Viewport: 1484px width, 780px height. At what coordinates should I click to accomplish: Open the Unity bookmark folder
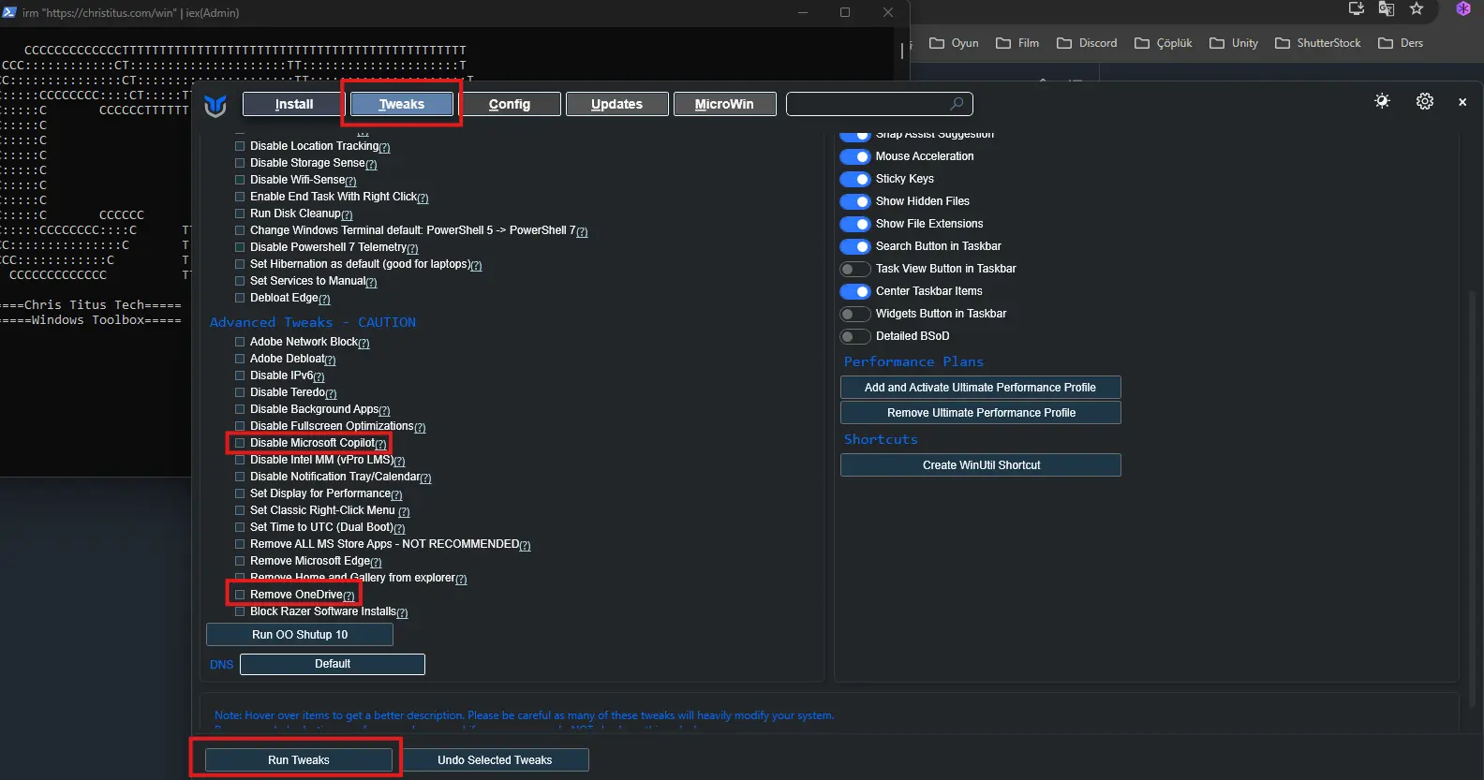[x=1234, y=43]
